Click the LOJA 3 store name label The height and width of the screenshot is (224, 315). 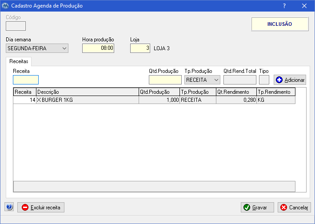tap(162, 48)
